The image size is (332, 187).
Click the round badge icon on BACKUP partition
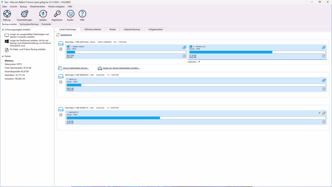click(x=319, y=113)
